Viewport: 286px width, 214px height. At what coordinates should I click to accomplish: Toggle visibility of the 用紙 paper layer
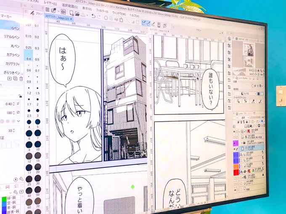tap(235, 190)
